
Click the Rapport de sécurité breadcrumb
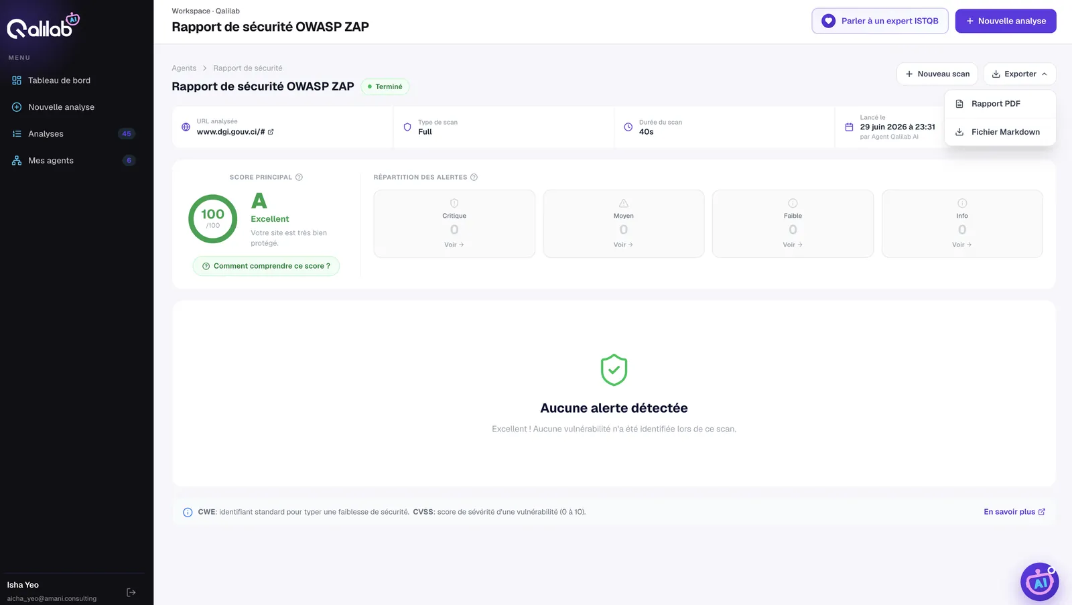[x=248, y=68]
